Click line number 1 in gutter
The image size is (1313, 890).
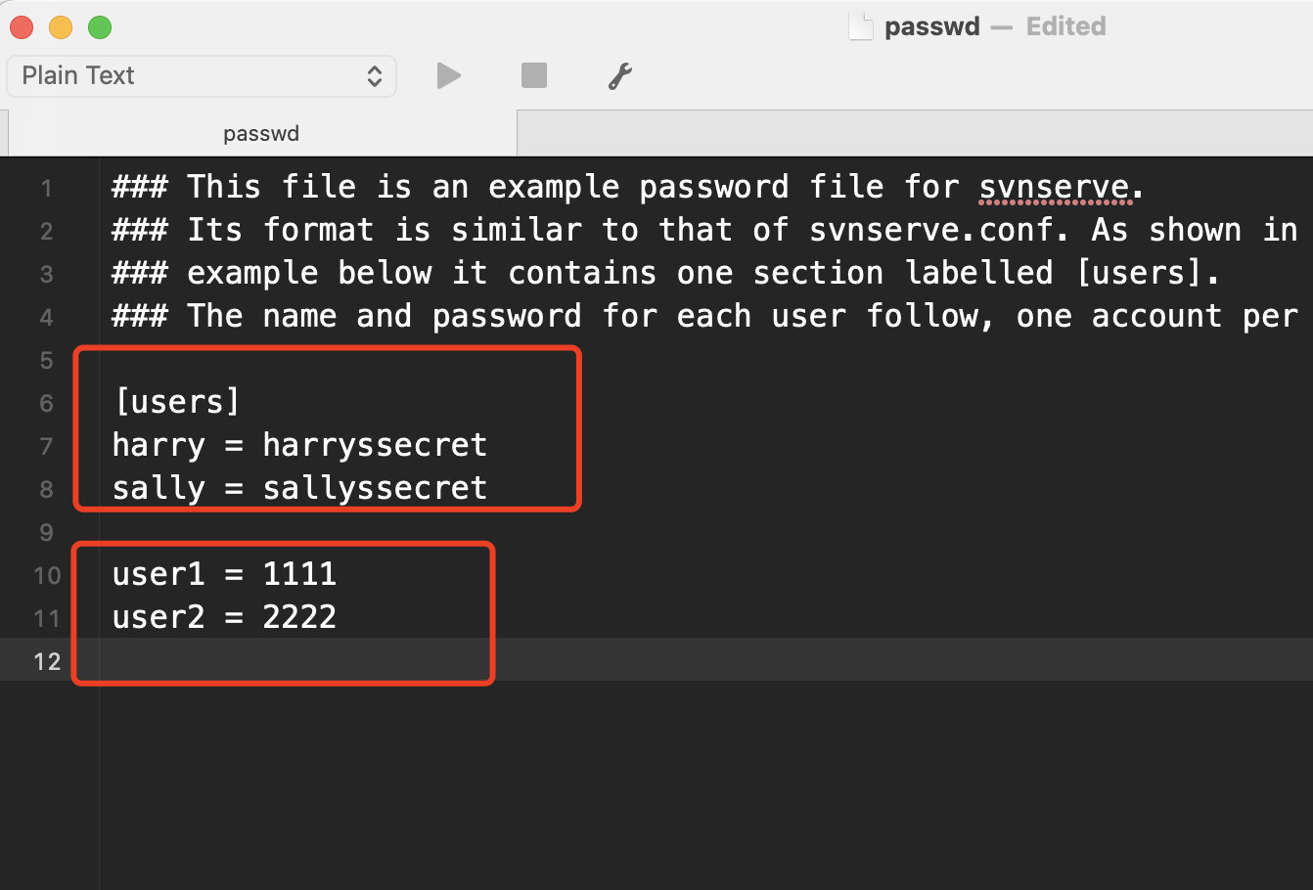point(46,188)
